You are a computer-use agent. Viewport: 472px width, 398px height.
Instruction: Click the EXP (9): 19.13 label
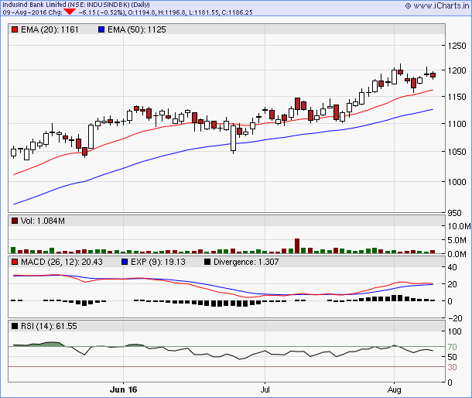[158, 262]
